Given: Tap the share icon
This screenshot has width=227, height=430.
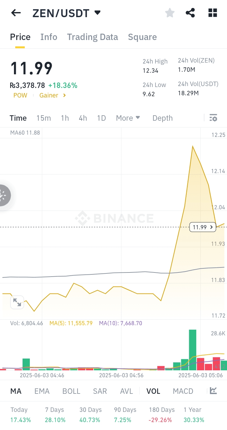Looking at the screenshot, I should (x=190, y=13).
